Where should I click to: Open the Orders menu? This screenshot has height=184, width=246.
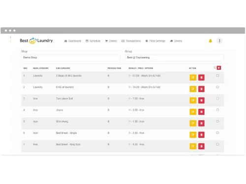click(111, 41)
